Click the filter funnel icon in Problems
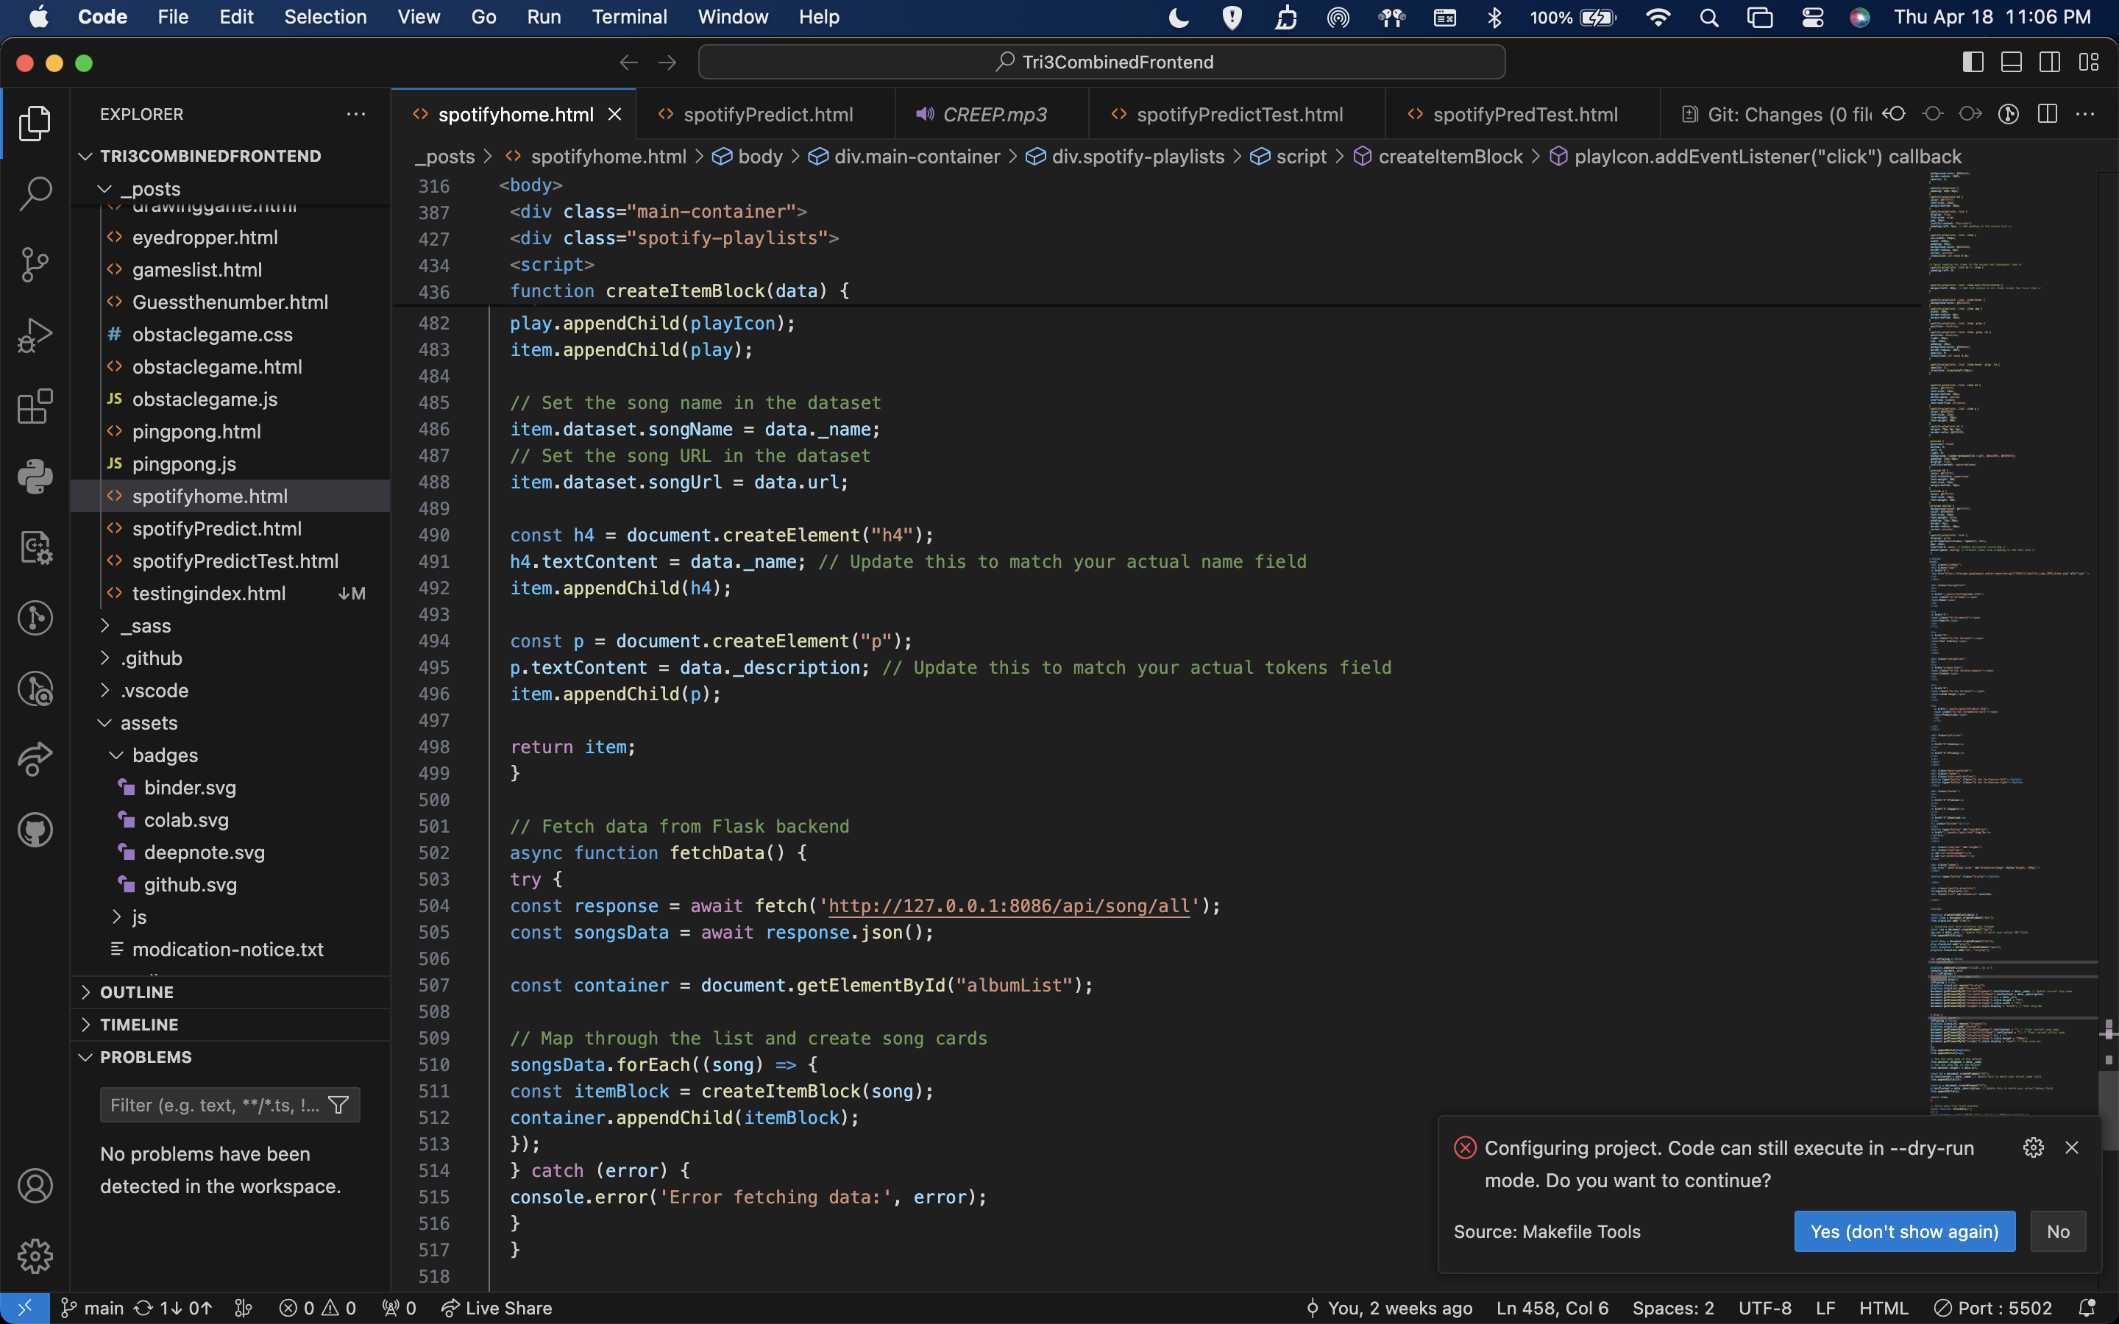Viewport: 2119px width, 1324px height. pos(338,1105)
